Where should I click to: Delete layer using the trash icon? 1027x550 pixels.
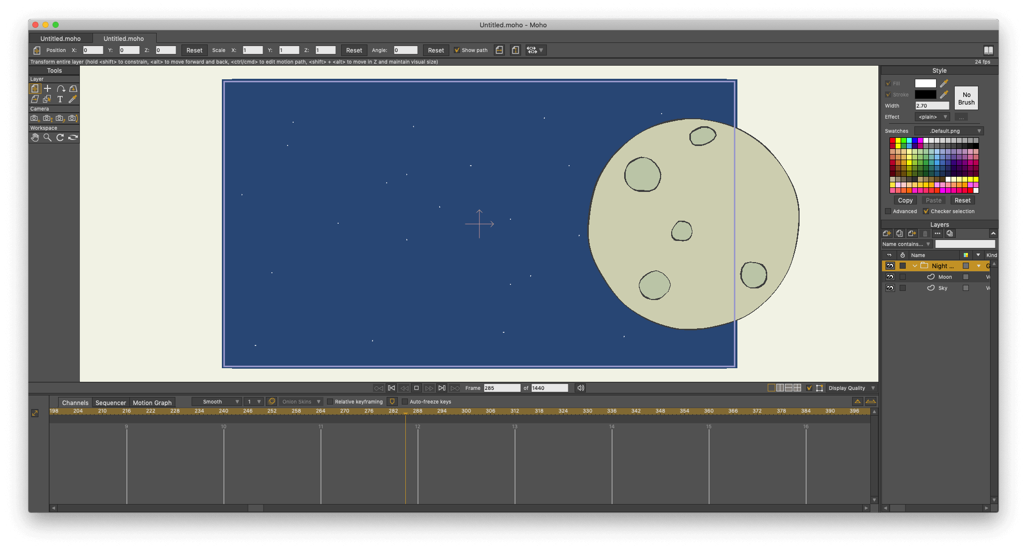coord(925,233)
